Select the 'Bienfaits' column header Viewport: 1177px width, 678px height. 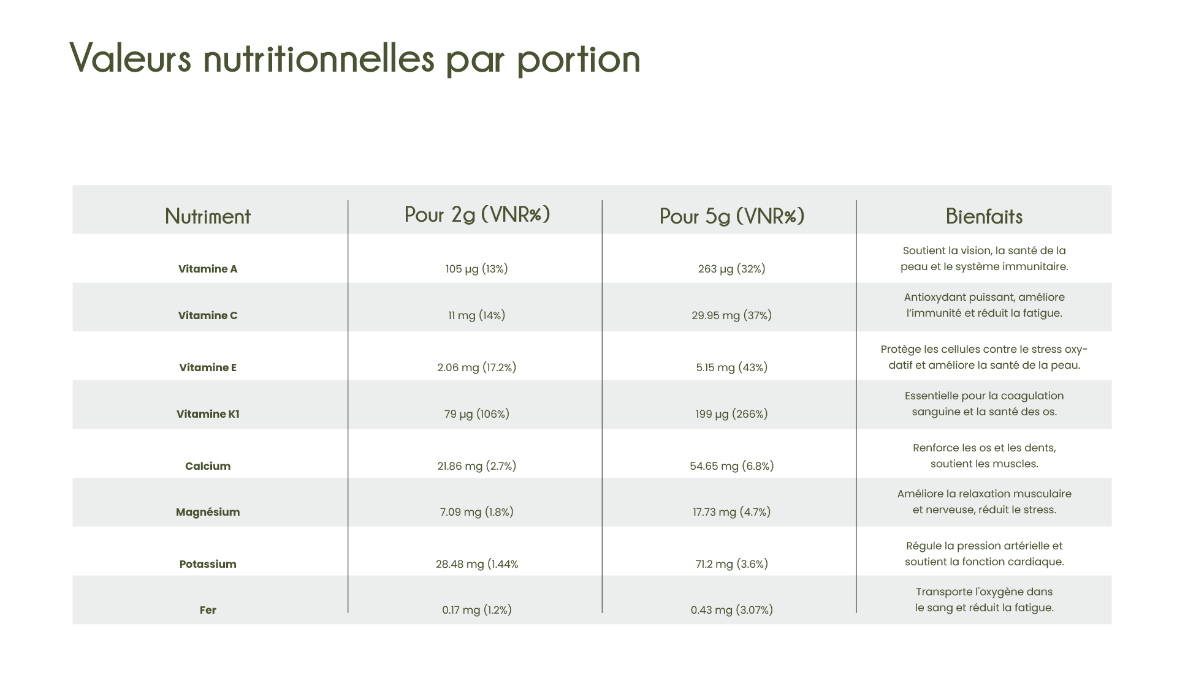[x=984, y=216]
